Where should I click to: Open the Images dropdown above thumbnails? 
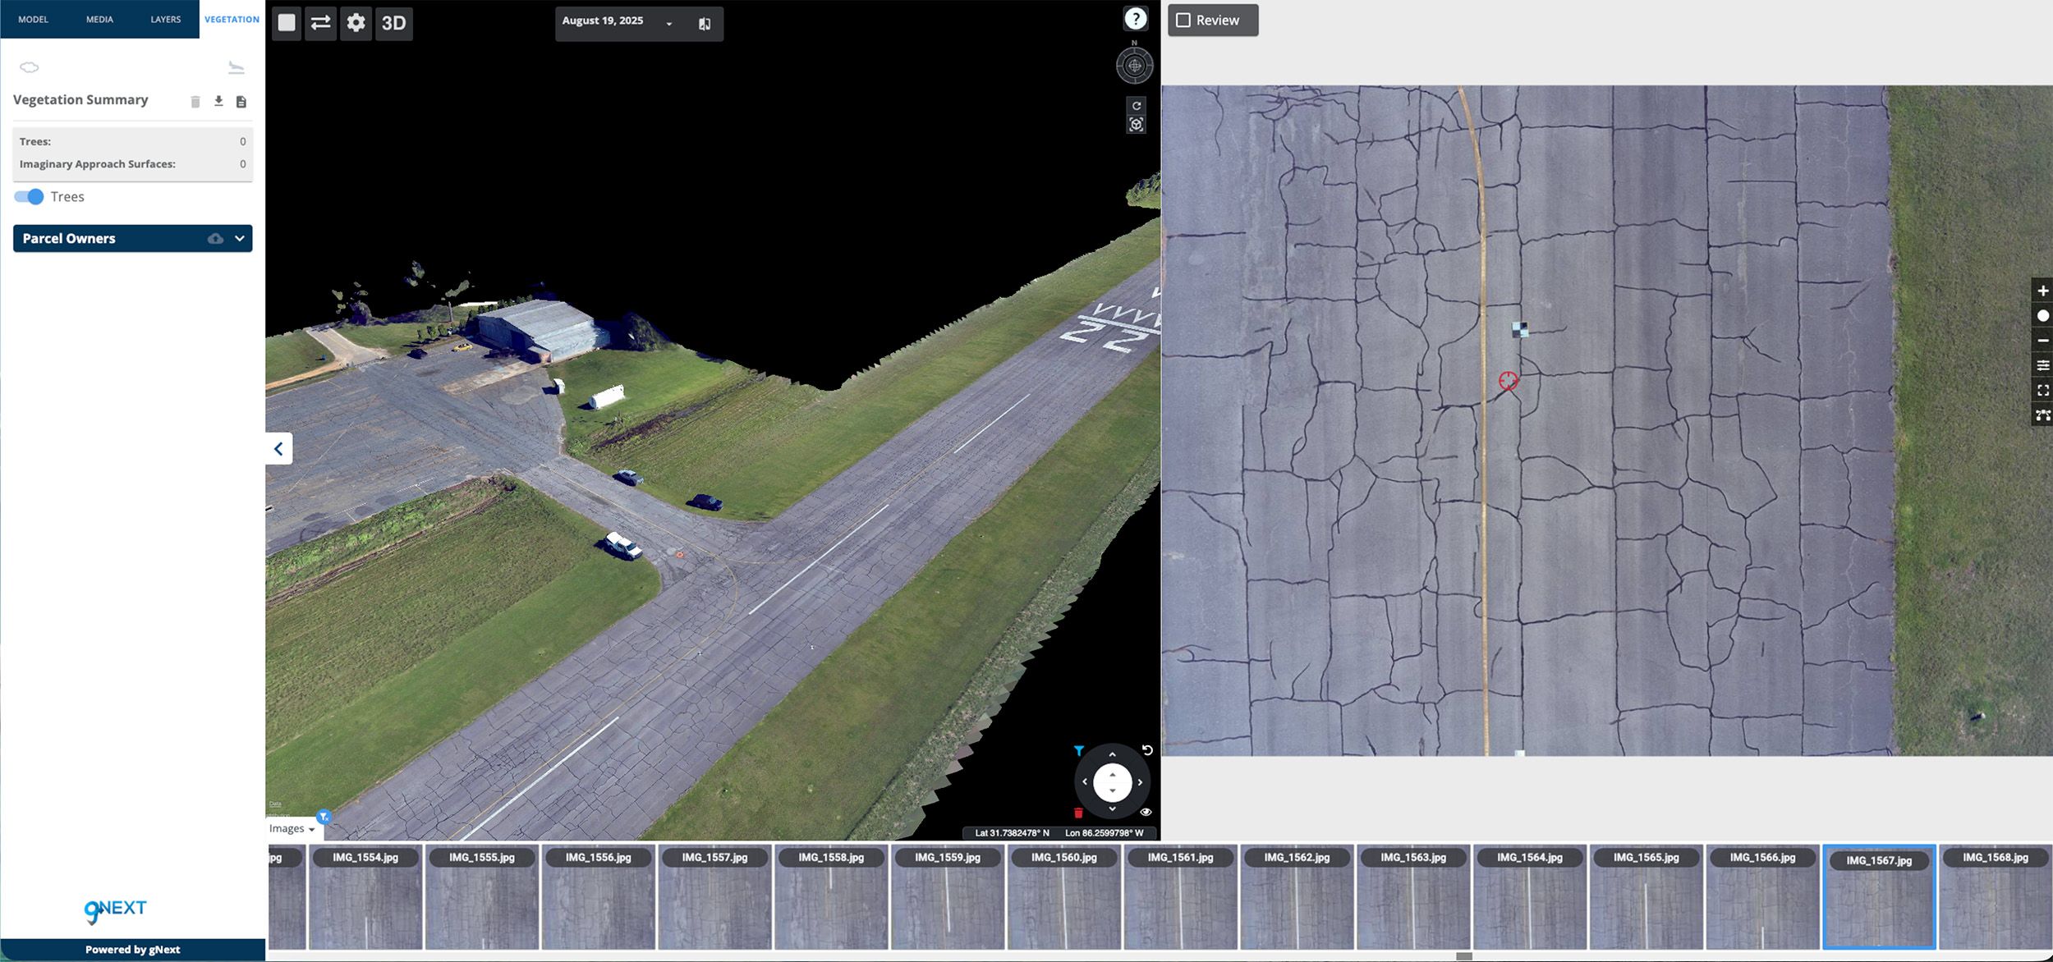(292, 829)
